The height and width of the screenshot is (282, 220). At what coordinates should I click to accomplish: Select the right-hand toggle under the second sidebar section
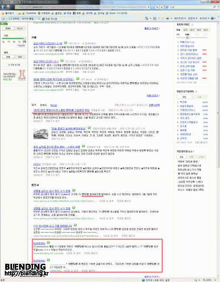coord(20,57)
